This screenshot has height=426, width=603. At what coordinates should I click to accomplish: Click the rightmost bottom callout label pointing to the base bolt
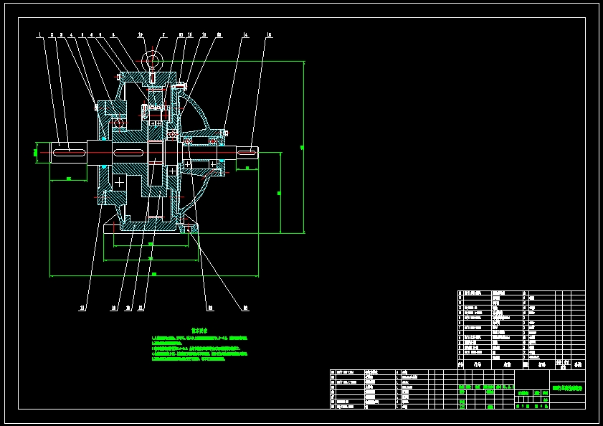point(245,308)
